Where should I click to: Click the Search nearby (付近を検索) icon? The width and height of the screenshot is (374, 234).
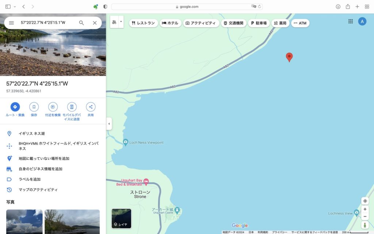53,107
